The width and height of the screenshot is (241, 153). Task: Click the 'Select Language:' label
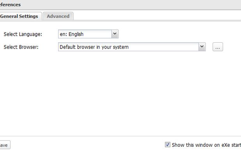[x=23, y=34]
